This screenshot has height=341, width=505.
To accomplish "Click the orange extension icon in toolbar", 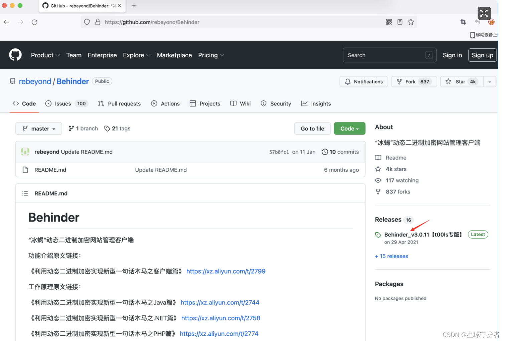I will pos(491,22).
